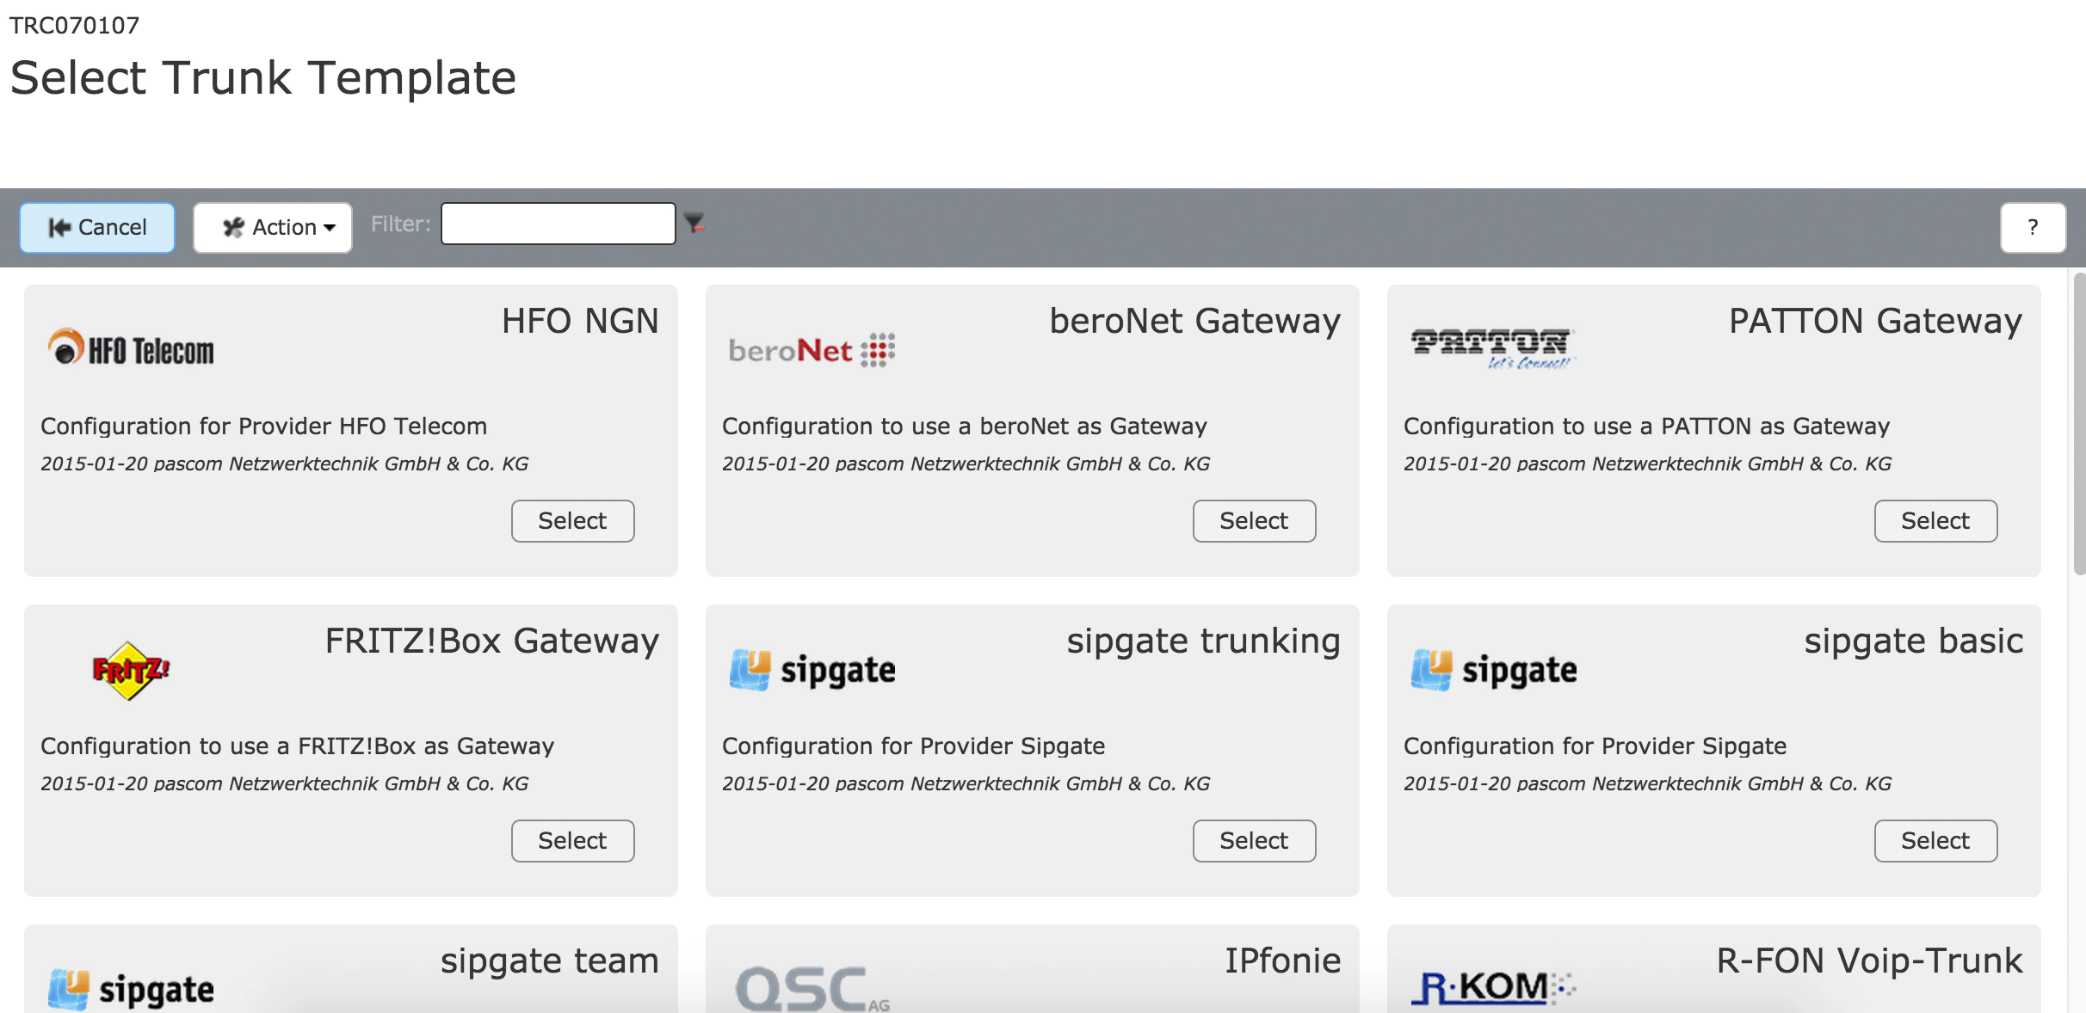Click the PATTON Gateway card title
Image resolution: width=2086 pixels, height=1013 pixels.
point(1876,321)
